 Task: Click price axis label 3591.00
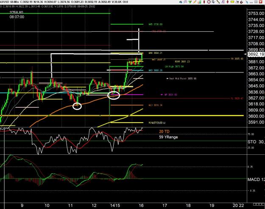(256, 122)
